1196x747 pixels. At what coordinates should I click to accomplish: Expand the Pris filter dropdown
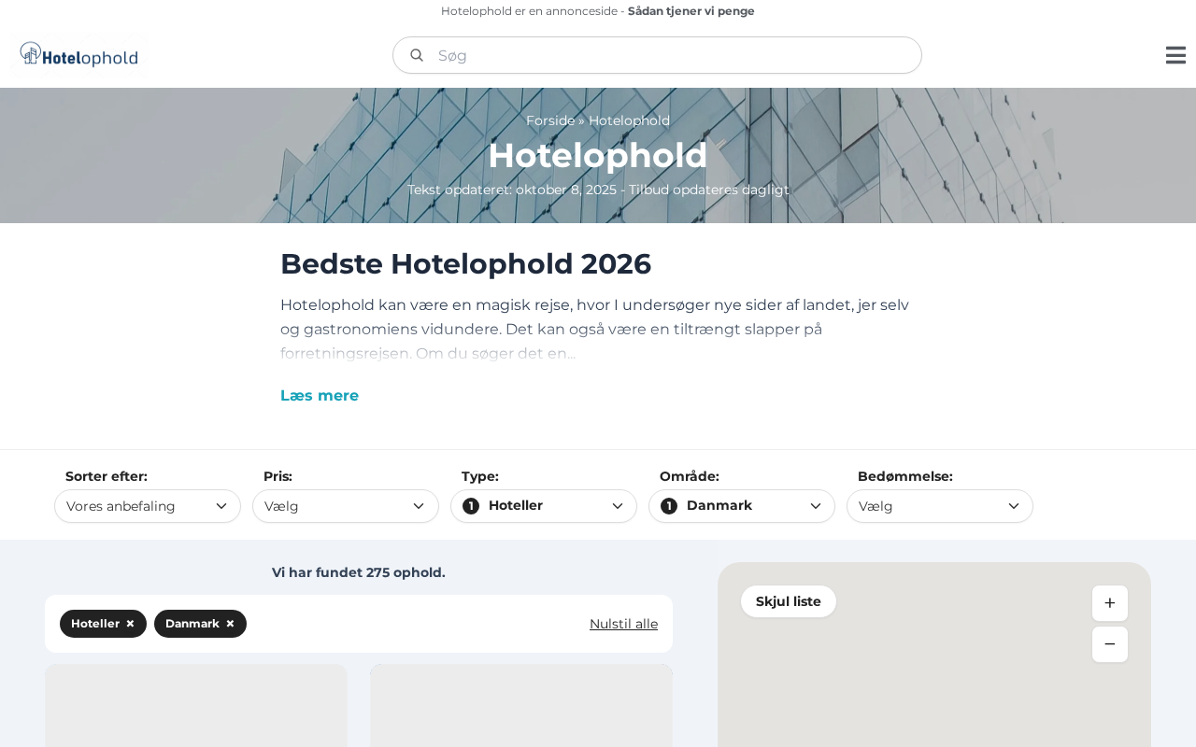coord(346,506)
